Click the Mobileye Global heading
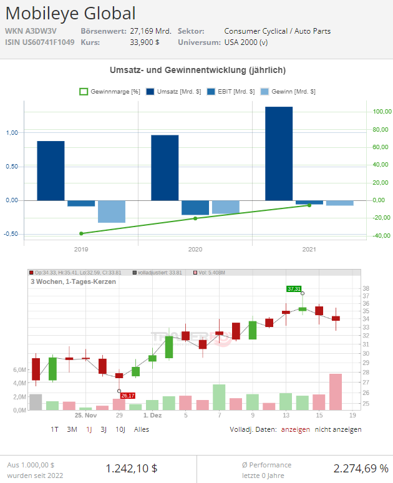Viewport: 393px width, 483px height. point(70,14)
